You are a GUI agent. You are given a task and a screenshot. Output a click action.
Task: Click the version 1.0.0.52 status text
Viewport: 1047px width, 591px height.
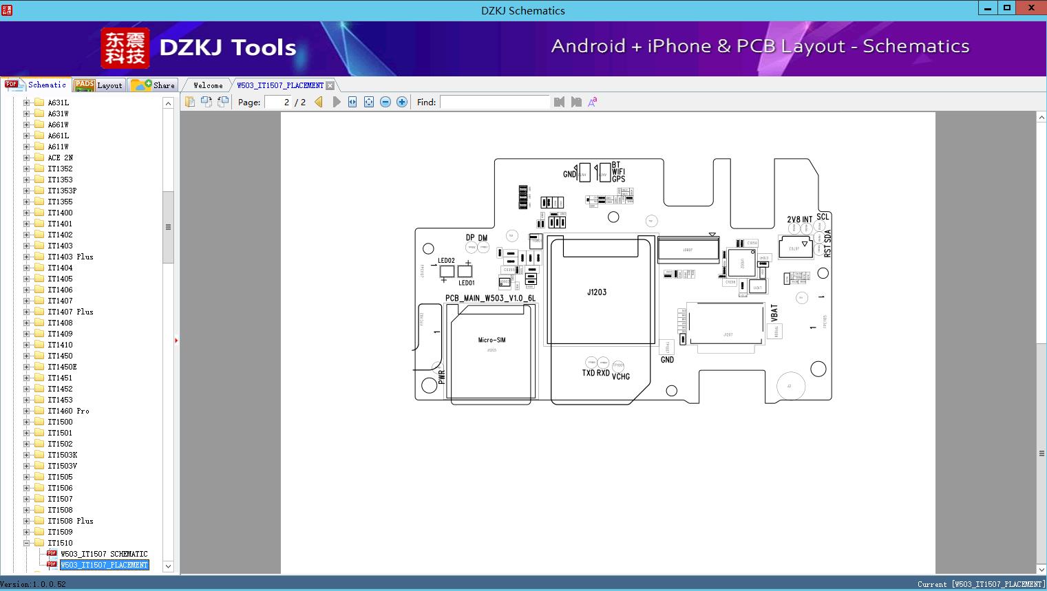tap(33, 584)
